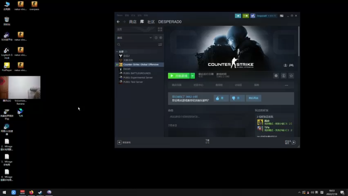Switch library to grid view icon
The image size is (348, 196).
click(x=160, y=29)
